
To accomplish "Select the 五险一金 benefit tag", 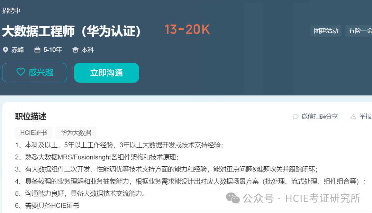I will coord(359,31).
